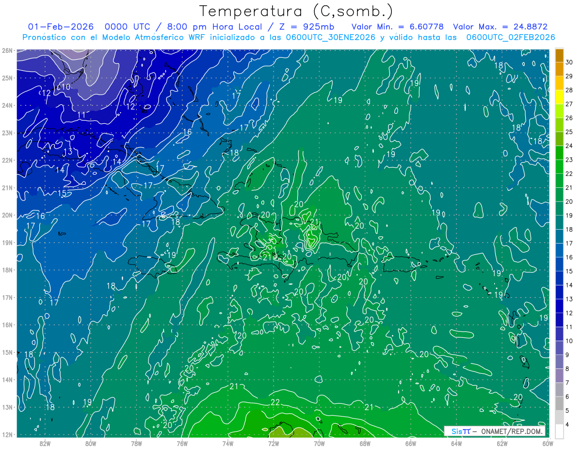Click colorbar label "9"
This screenshot has height=450, width=582.
click(x=567, y=354)
